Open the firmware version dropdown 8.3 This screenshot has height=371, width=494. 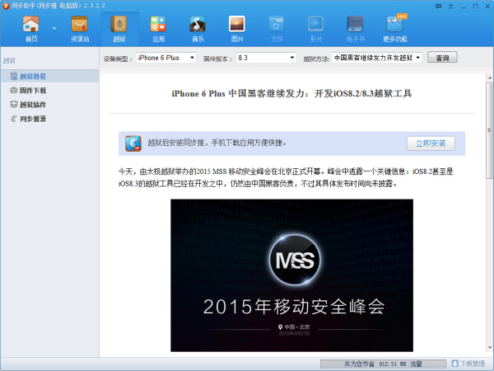[x=266, y=58]
